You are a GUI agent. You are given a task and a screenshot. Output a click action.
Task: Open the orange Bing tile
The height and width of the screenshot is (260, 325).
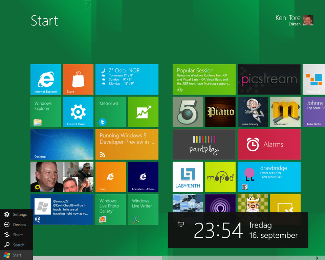[111, 177]
